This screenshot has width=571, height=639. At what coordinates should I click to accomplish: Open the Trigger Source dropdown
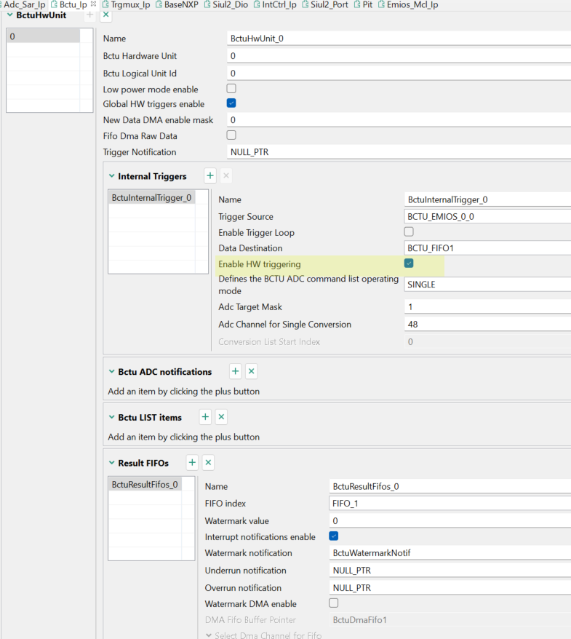pyautogui.click(x=487, y=216)
